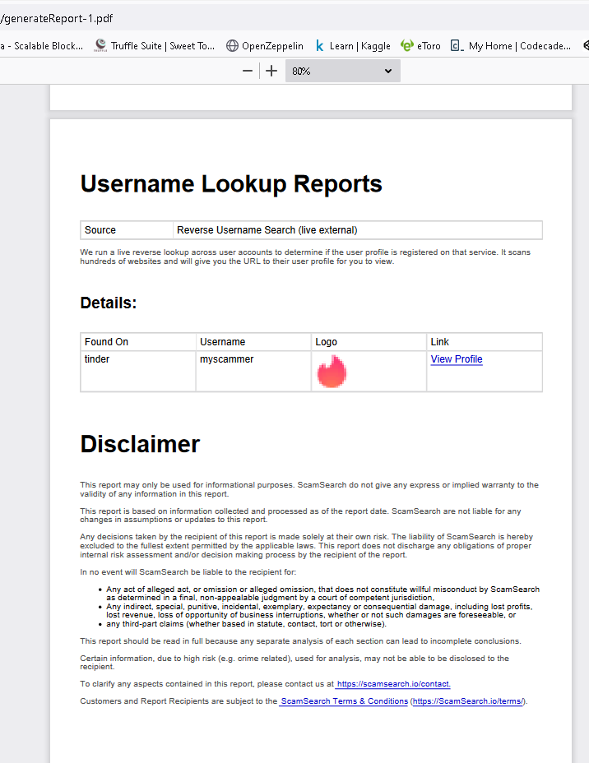589x763 pixels.
Task: Click the generateReport-1.pdf address bar text
Action: tap(57, 18)
